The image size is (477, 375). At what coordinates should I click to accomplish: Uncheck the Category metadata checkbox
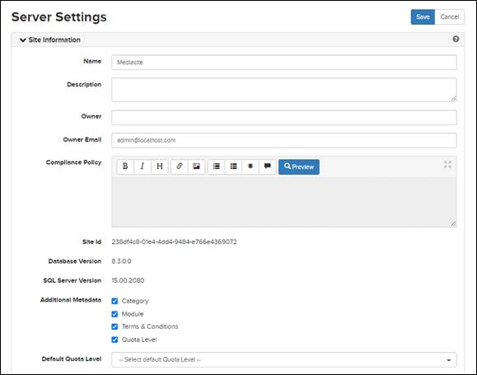tap(115, 301)
